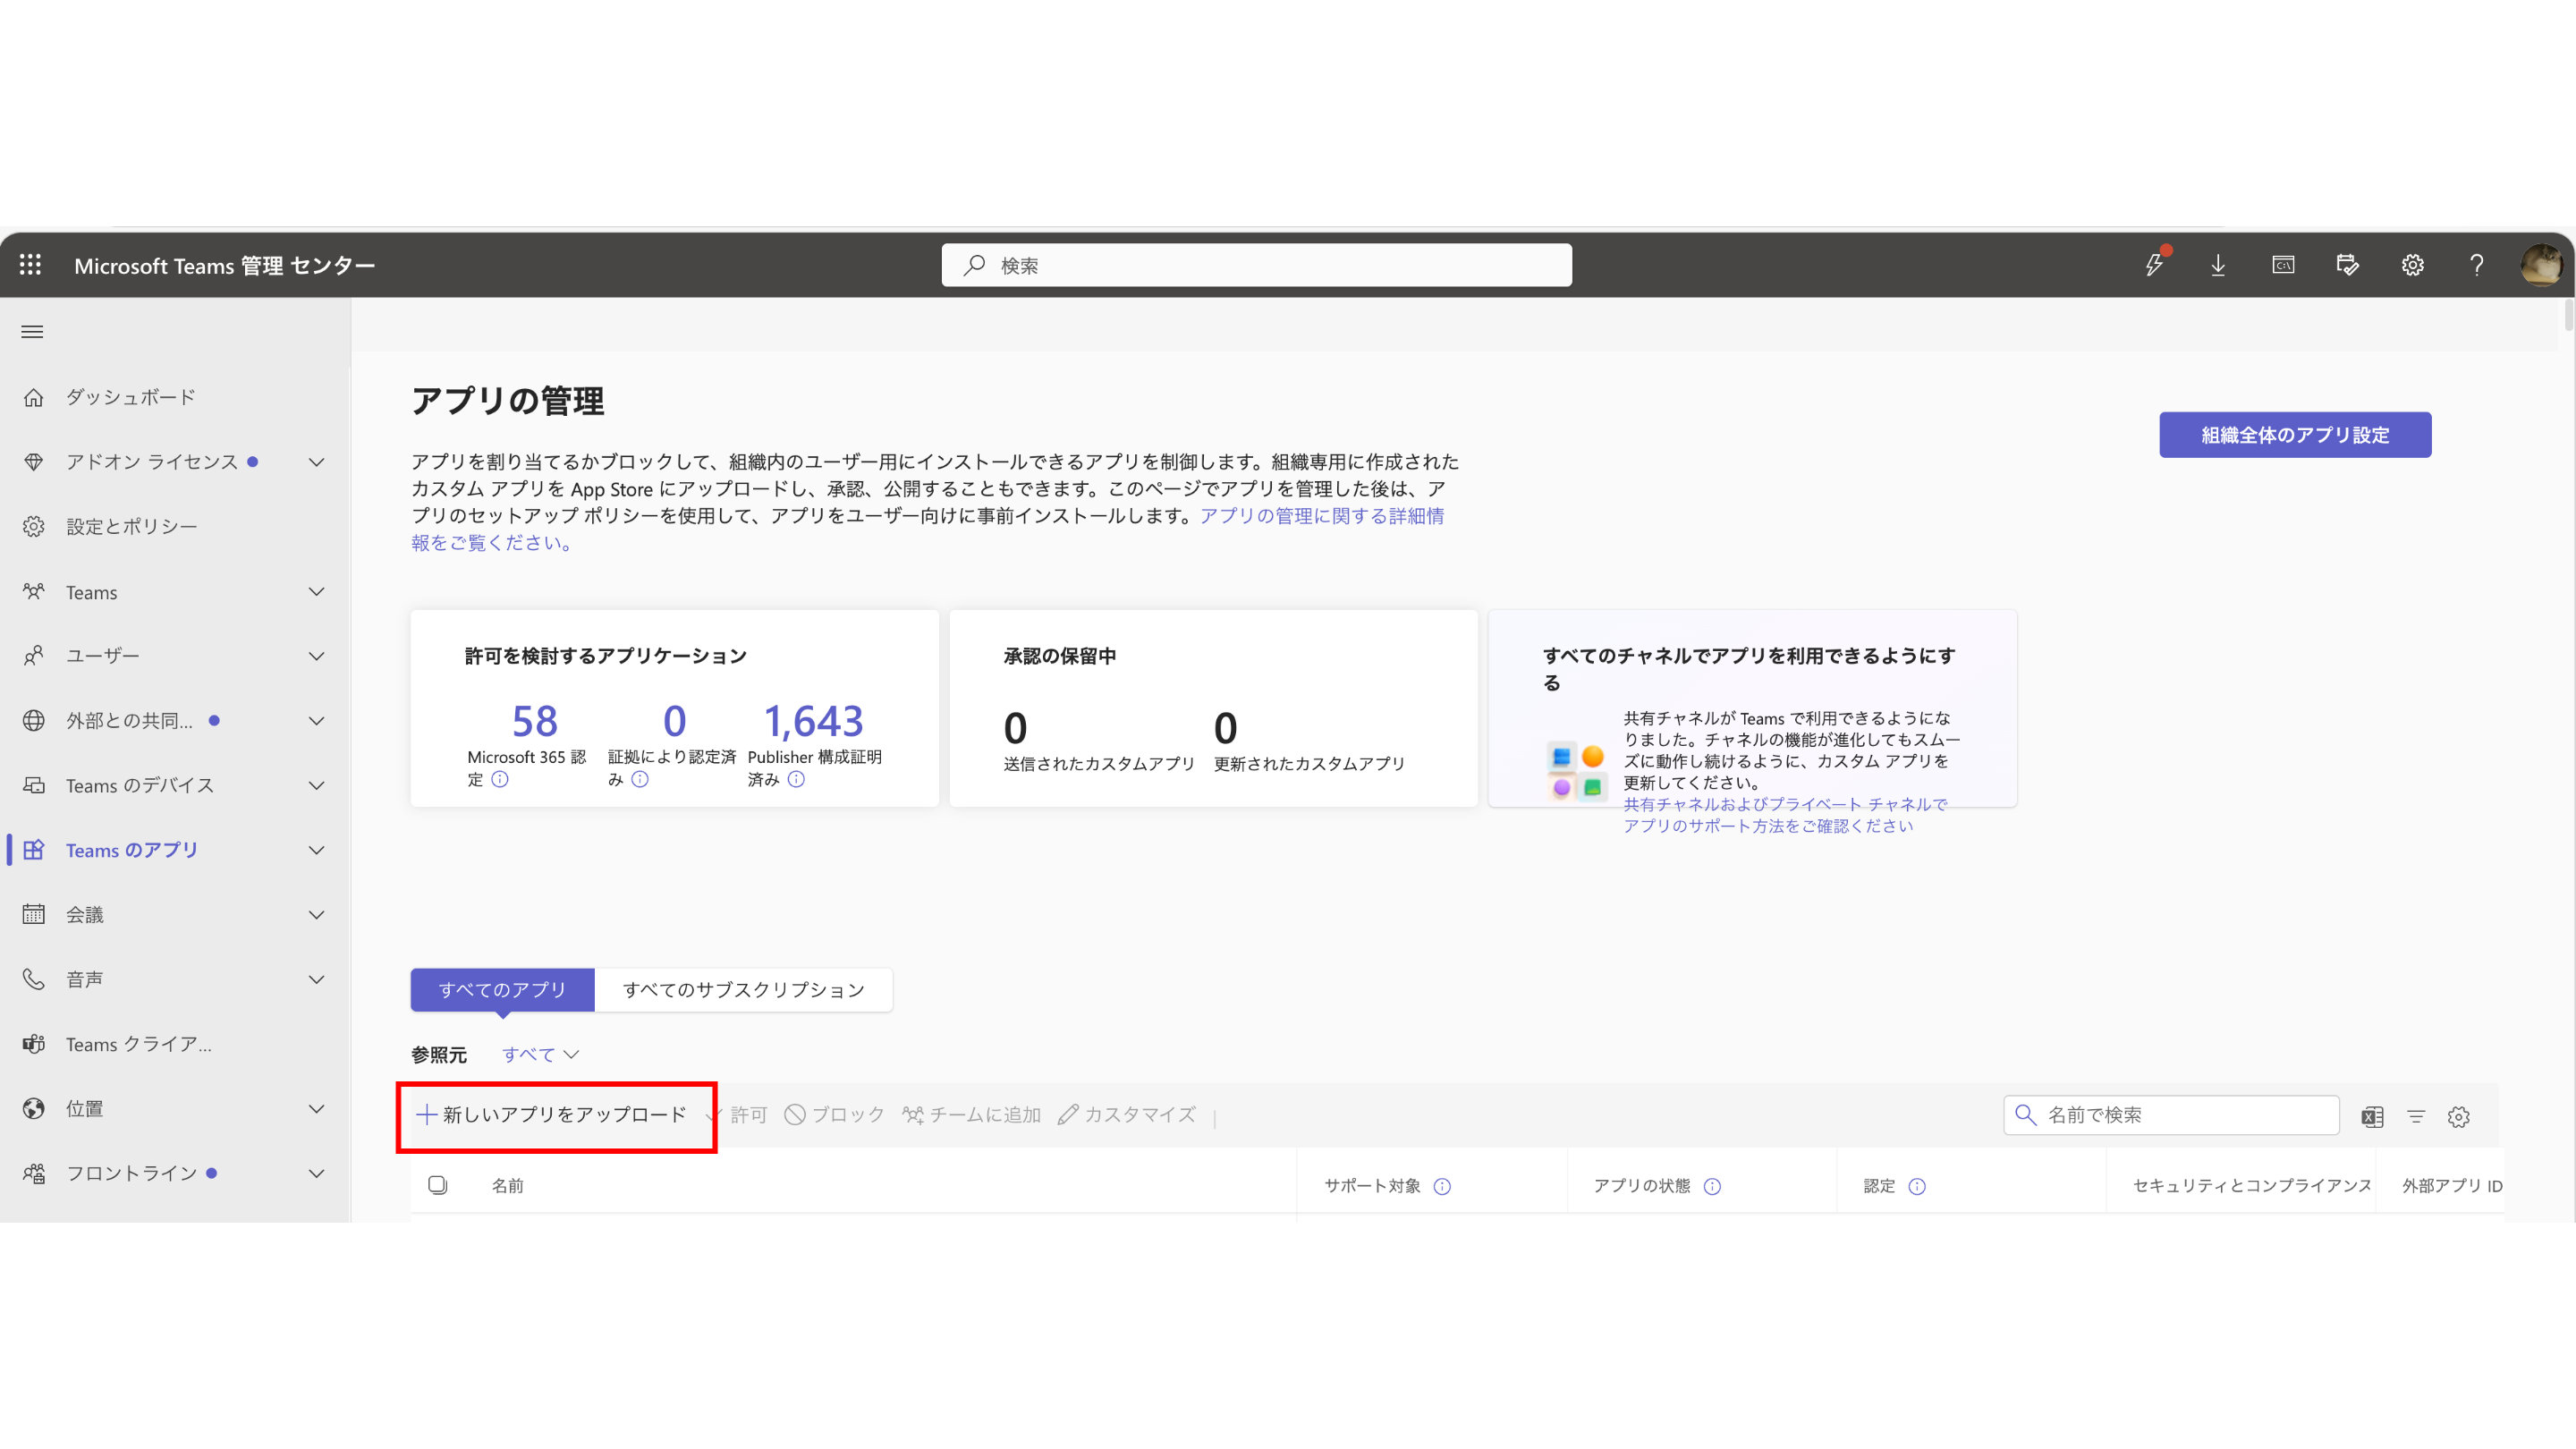Click the Teams のデバイス icon
Image resolution: width=2576 pixels, height=1449 pixels.
(34, 785)
